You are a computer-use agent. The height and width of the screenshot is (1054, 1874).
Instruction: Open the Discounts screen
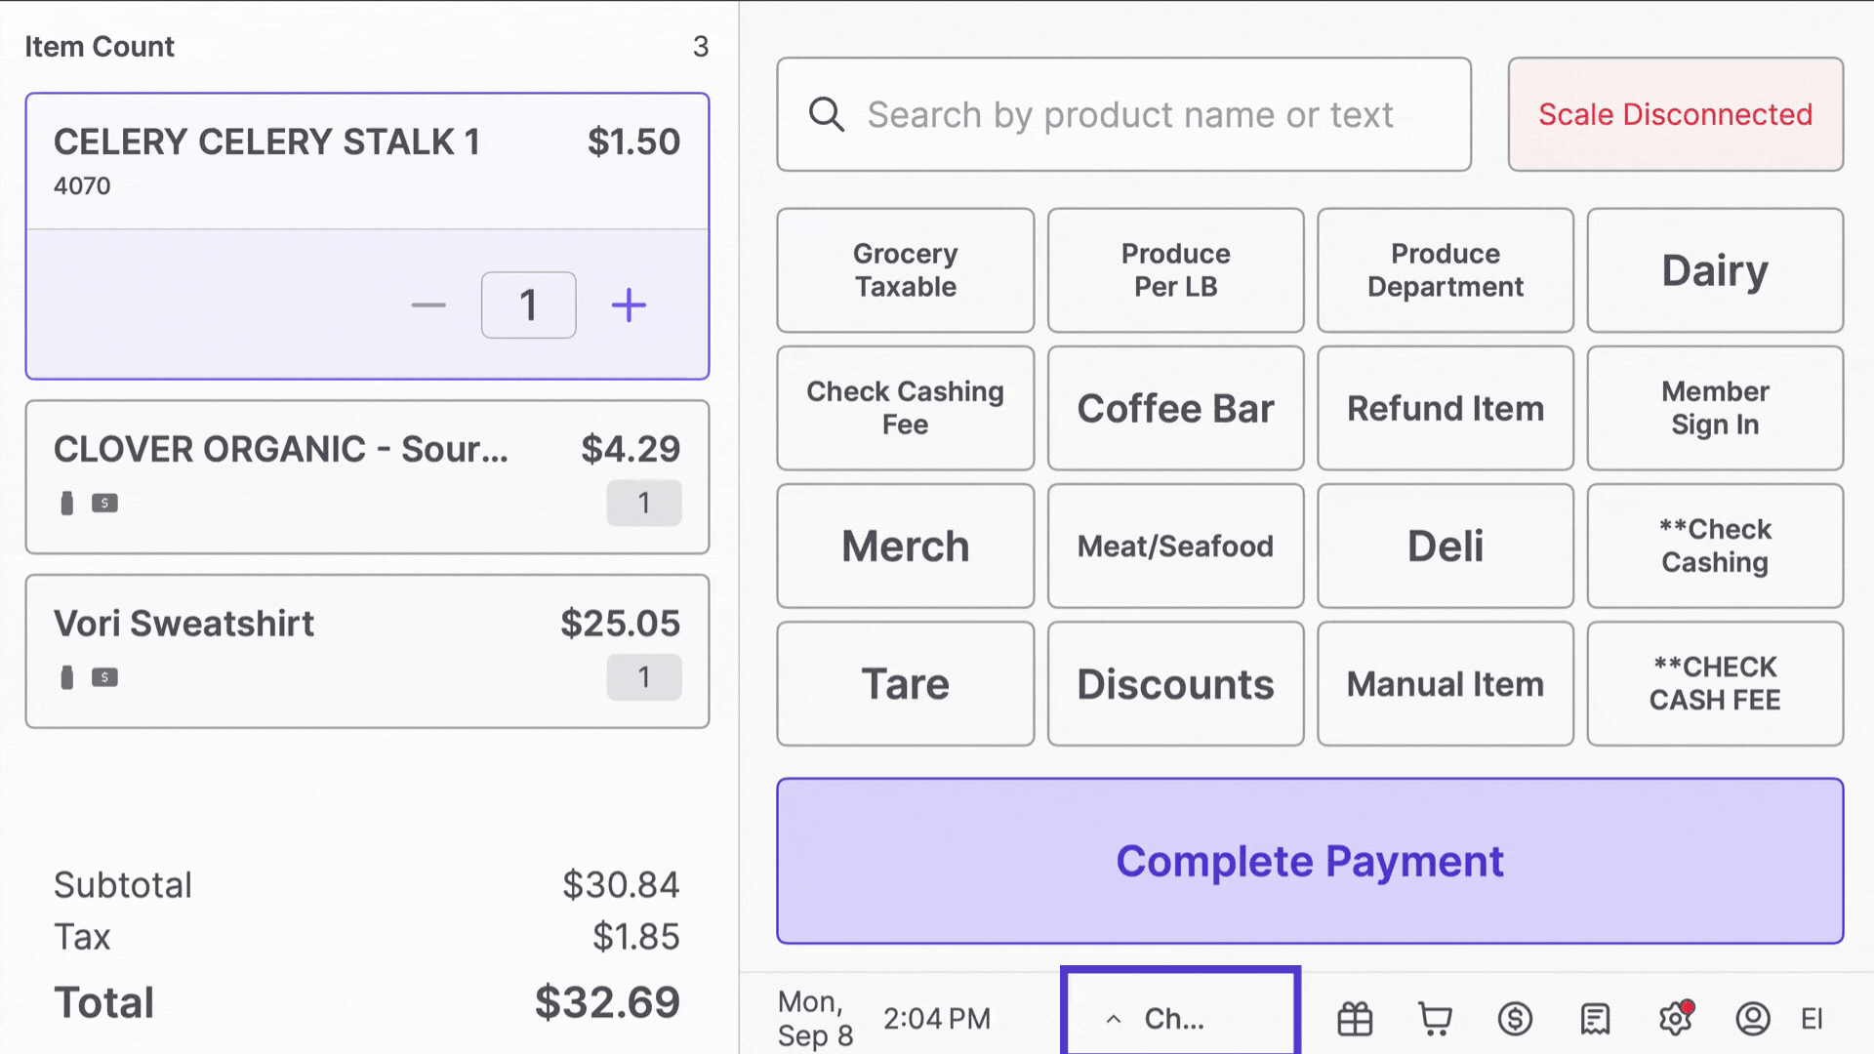click(x=1175, y=683)
